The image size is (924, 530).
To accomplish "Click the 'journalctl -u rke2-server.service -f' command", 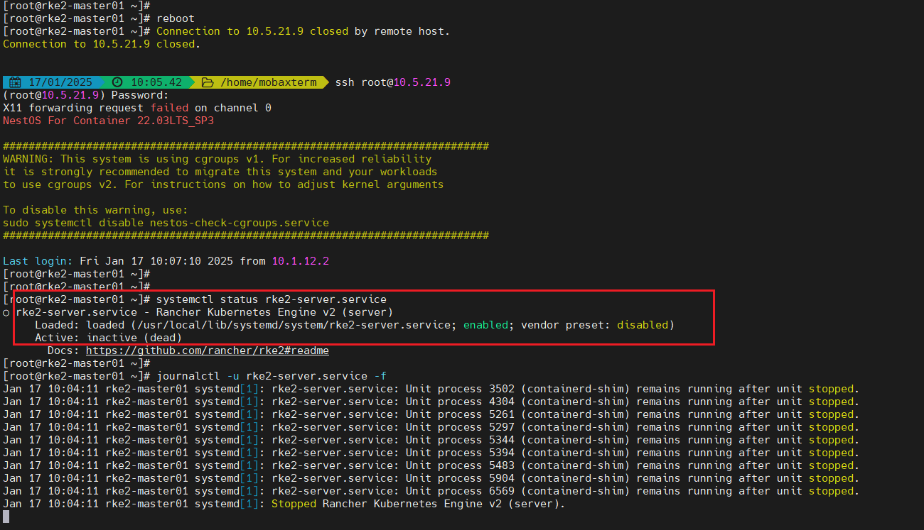I will pos(272,376).
